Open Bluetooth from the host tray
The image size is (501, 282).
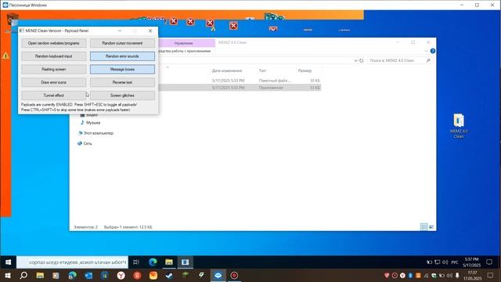[x=410, y=275]
